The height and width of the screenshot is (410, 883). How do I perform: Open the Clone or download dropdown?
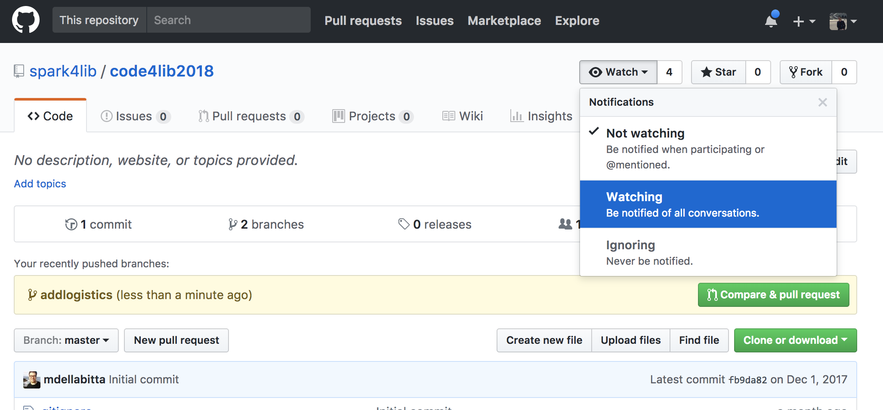tap(795, 340)
